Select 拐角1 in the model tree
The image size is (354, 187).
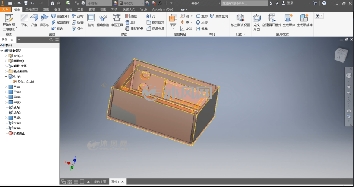tap(17, 107)
